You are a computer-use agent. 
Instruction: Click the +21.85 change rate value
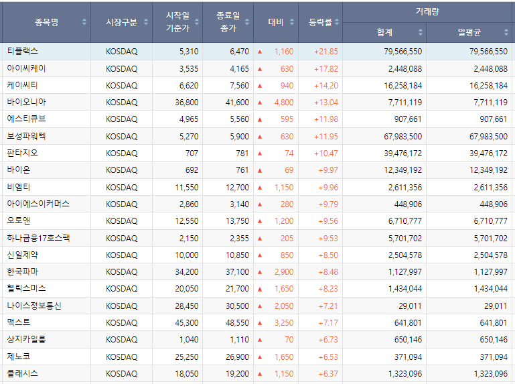coord(326,52)
